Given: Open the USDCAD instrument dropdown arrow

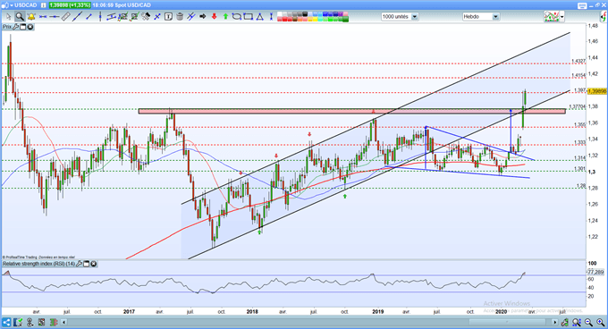Looking at the screenshot, I should (x=12, y=5).
